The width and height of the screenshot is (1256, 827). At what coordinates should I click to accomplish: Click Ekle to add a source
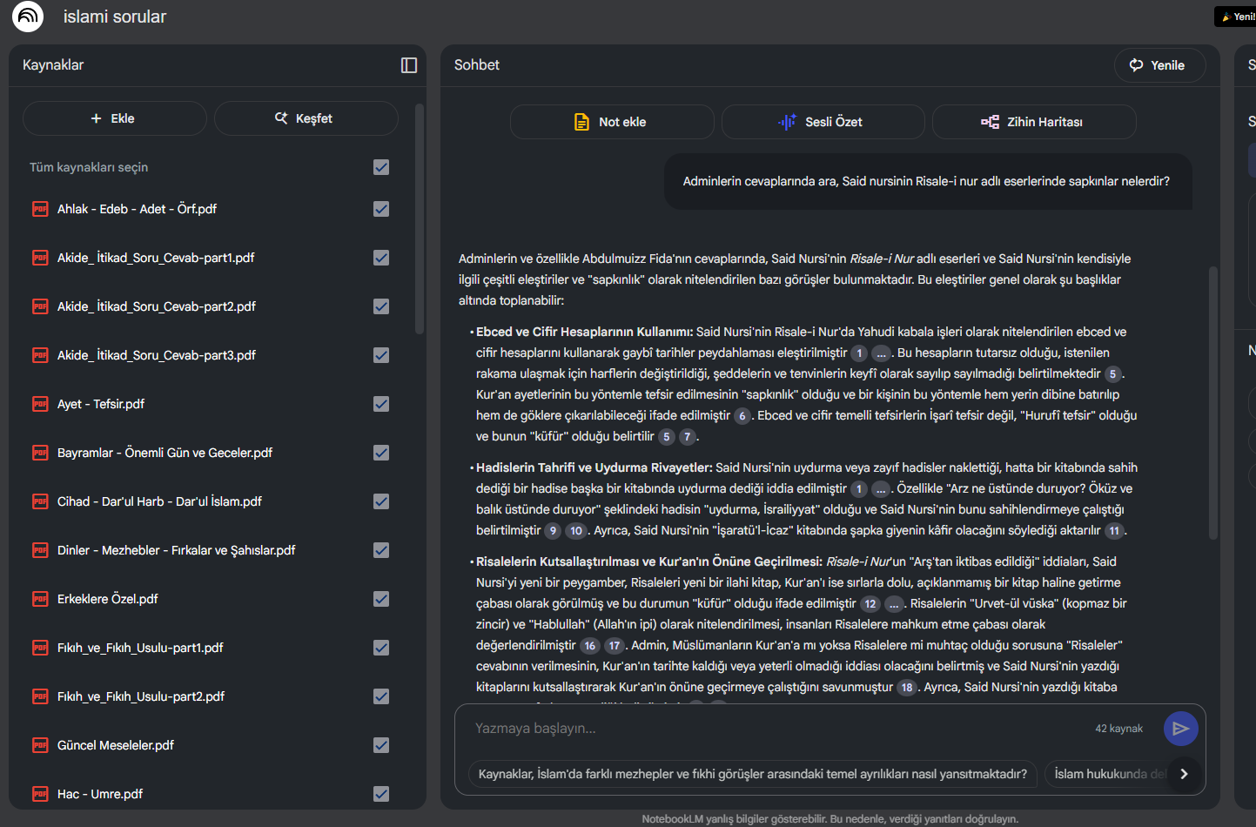coord(115,118)
